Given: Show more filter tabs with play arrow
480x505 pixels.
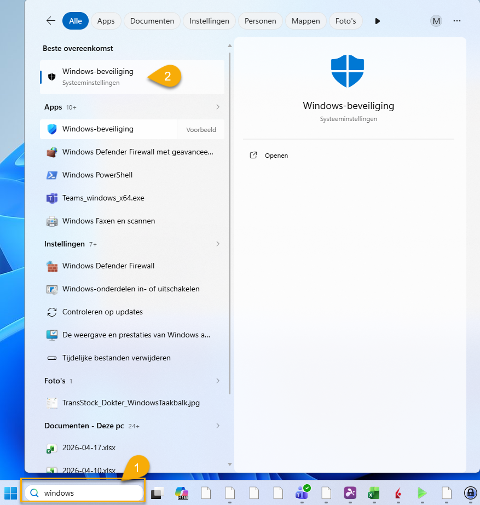Looking at the screenshot, I should point(377,21).
